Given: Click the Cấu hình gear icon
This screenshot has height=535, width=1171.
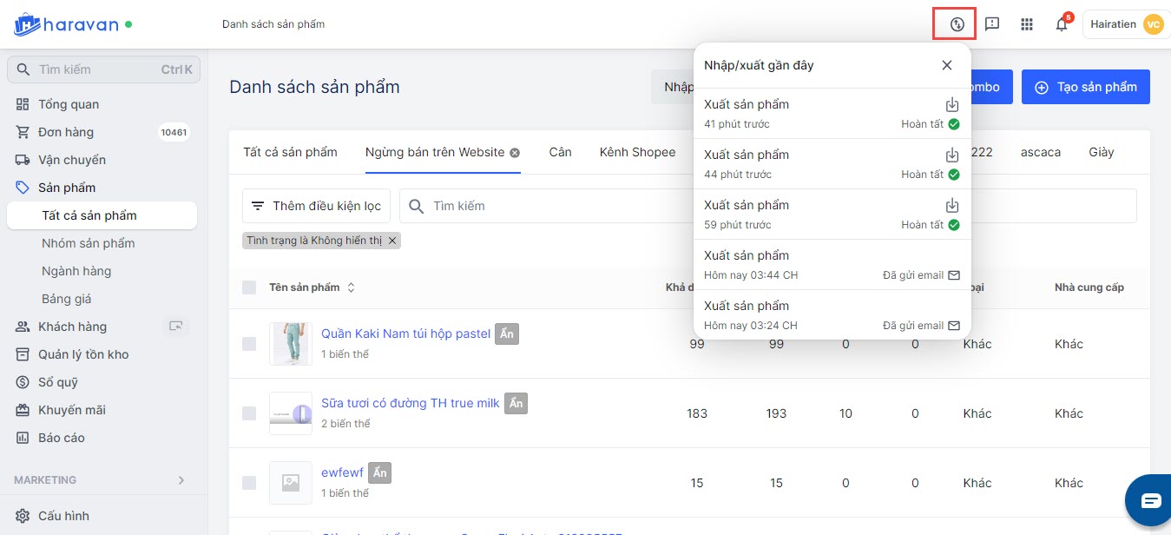Looking at the screenshot, I should [x=23, y=516].
